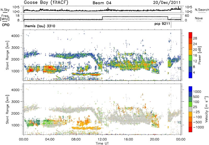Click the '4' power colorbar tick
This screenshot has height=145, width=209.
point(194,72)
